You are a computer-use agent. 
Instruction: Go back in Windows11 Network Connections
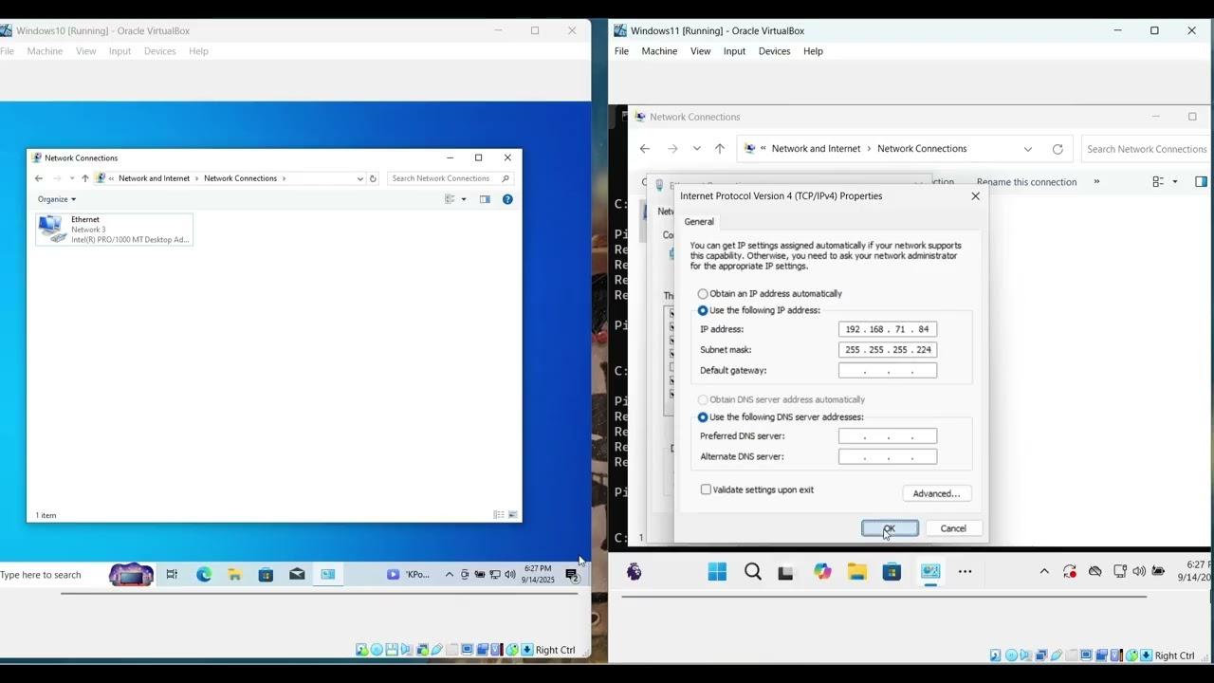click(645, 149)
